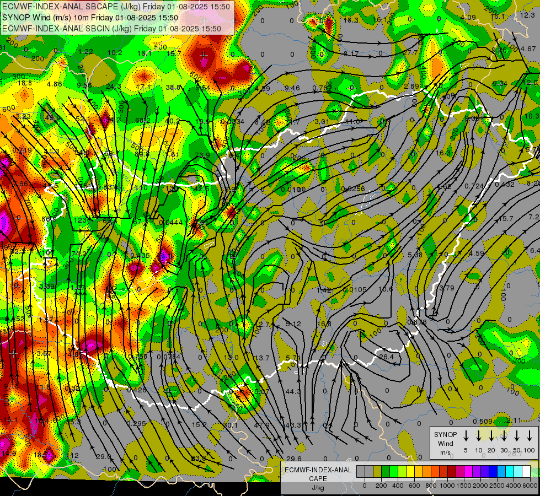540x496 pixels.
Task: Click the SYNOP Wind 10m title line
Action: coord(90,18)
